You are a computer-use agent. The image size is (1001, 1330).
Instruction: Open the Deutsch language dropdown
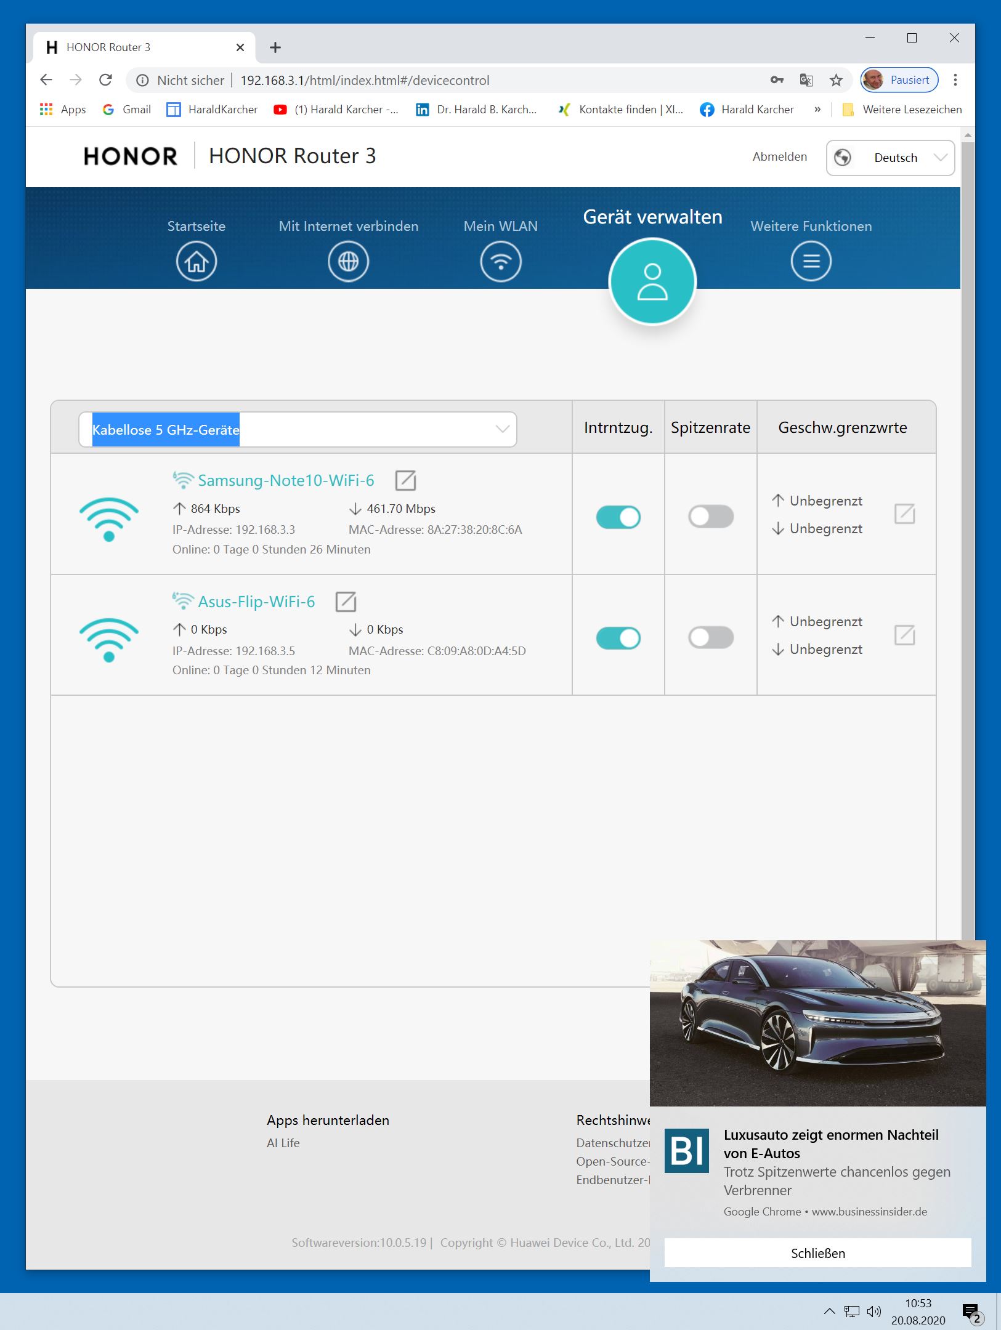tap(890, 158)
